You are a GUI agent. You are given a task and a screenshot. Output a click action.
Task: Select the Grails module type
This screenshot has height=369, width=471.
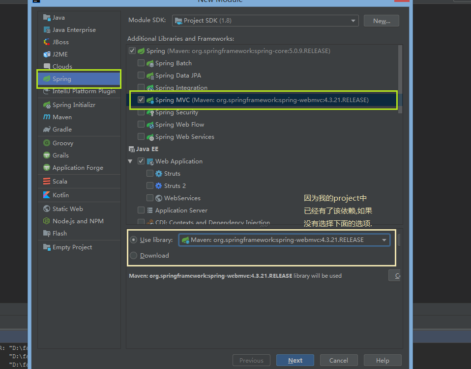point(79,155)
